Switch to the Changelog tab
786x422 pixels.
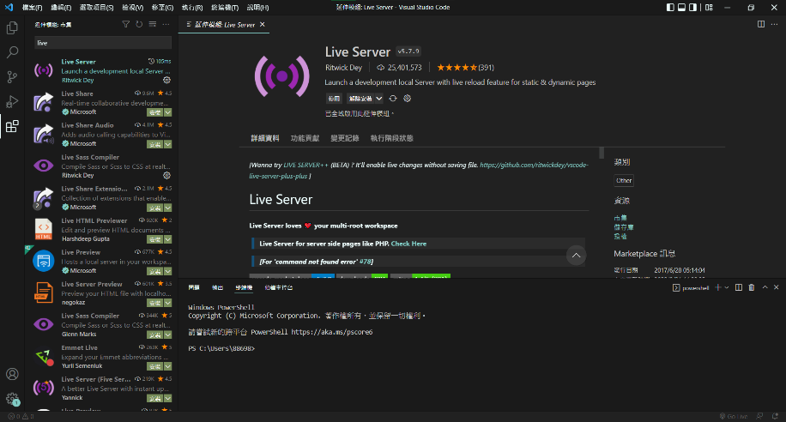coord(345,138)
